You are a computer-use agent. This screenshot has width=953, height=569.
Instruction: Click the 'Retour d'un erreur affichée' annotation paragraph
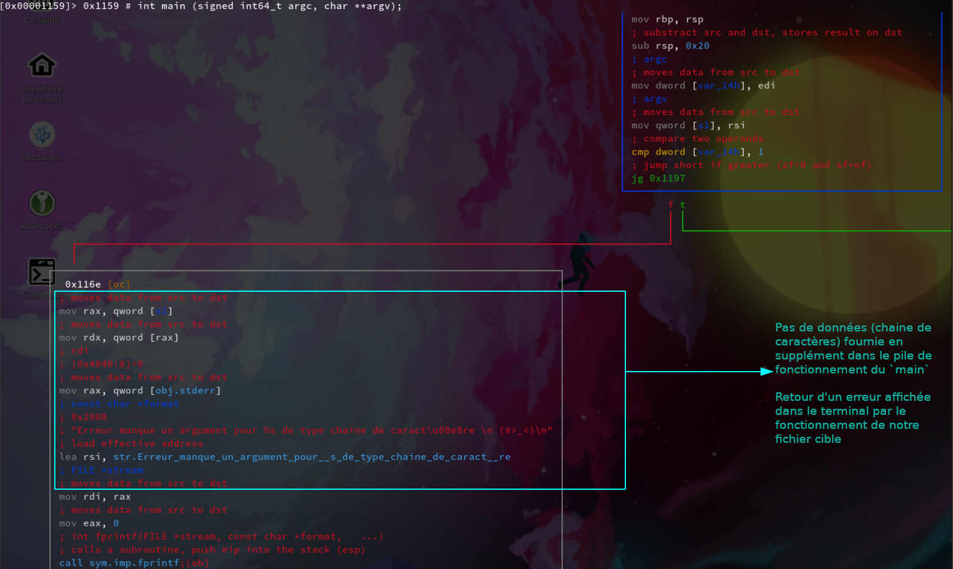853,418
